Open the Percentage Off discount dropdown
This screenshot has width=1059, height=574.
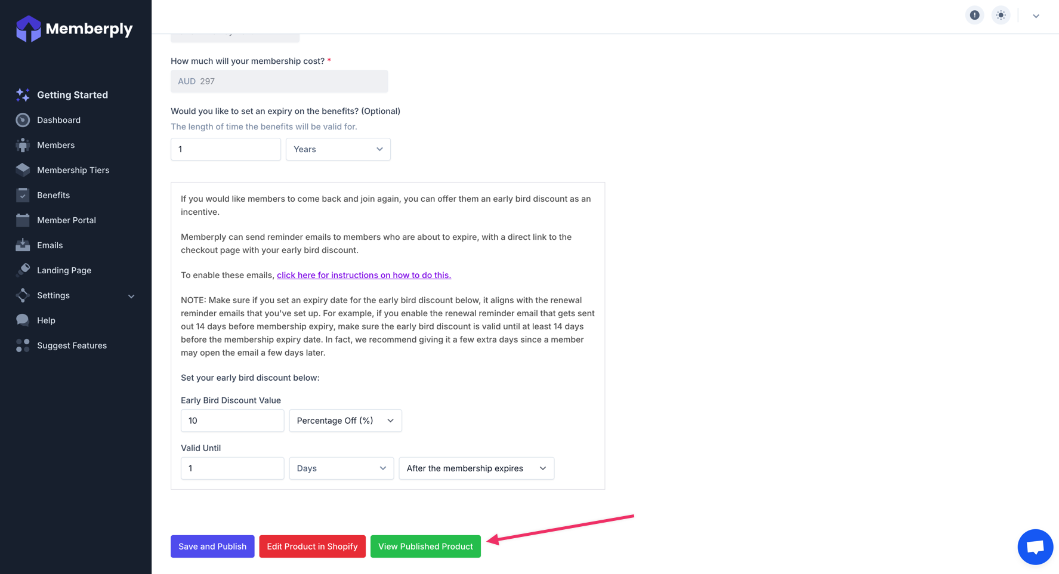click(x=345, y=421)
